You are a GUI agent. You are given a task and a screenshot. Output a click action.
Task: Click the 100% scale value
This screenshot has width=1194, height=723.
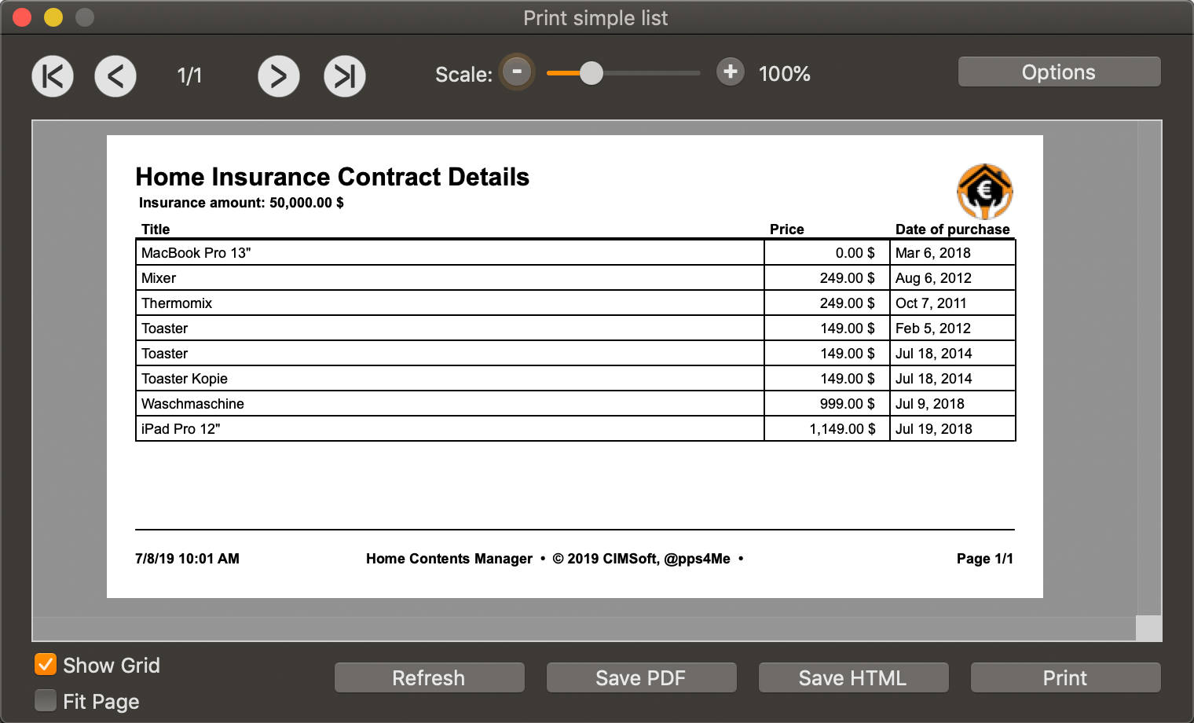(785, 74)
